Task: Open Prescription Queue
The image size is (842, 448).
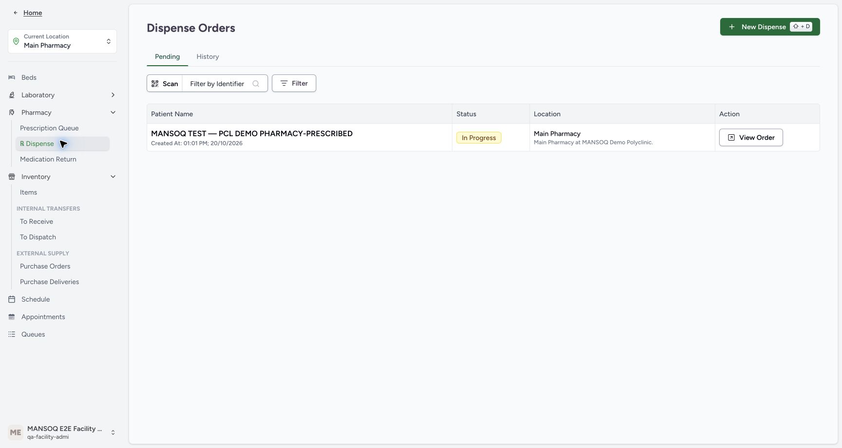Action: 49,128
